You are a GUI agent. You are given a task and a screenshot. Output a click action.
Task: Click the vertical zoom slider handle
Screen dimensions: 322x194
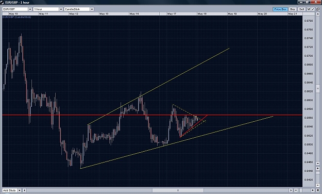point(318,173)
